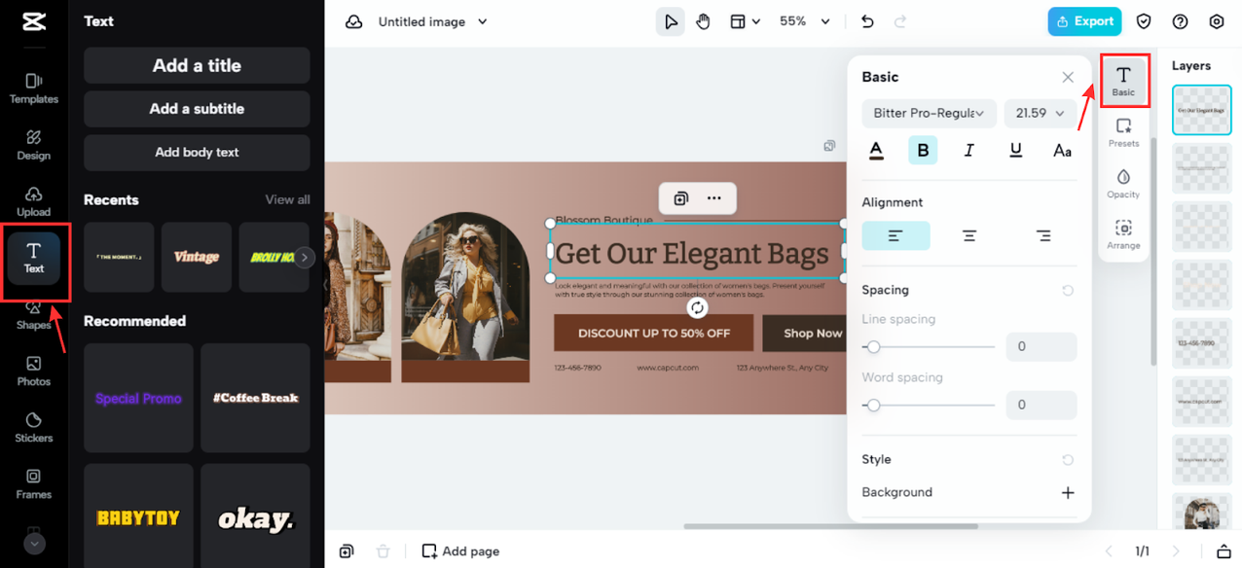The height and width of the screenshot is (568, 1242).
Task: Click the CapCut logo icon
Action: point(33,22)
